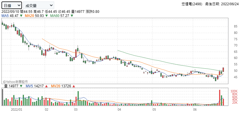
Task: Click the green down arrow beside MA60
Action: pyautogui.click(x=72, y=16)
